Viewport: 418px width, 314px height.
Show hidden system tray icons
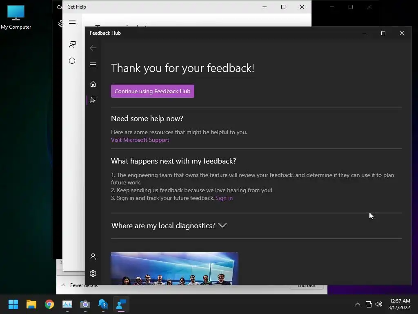click(358, 304)
